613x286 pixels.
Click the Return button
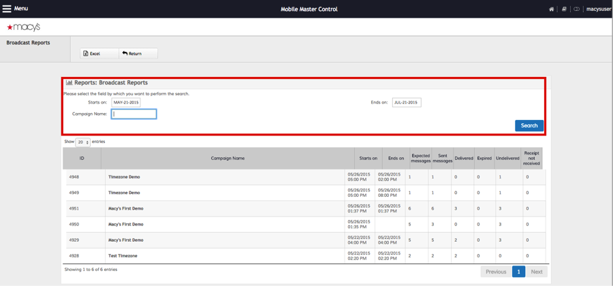[x=132, y=53]
